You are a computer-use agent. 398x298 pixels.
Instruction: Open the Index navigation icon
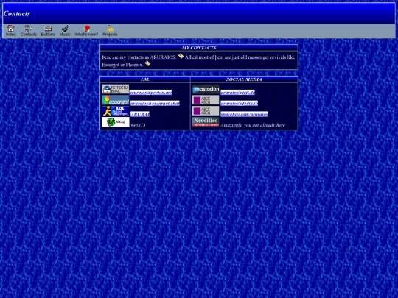(x=10, y=31)
